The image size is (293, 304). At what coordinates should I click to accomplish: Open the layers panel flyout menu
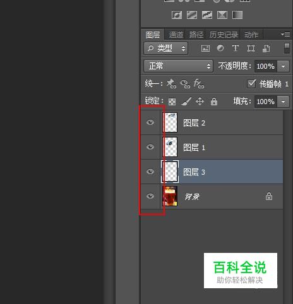point(285,34)
